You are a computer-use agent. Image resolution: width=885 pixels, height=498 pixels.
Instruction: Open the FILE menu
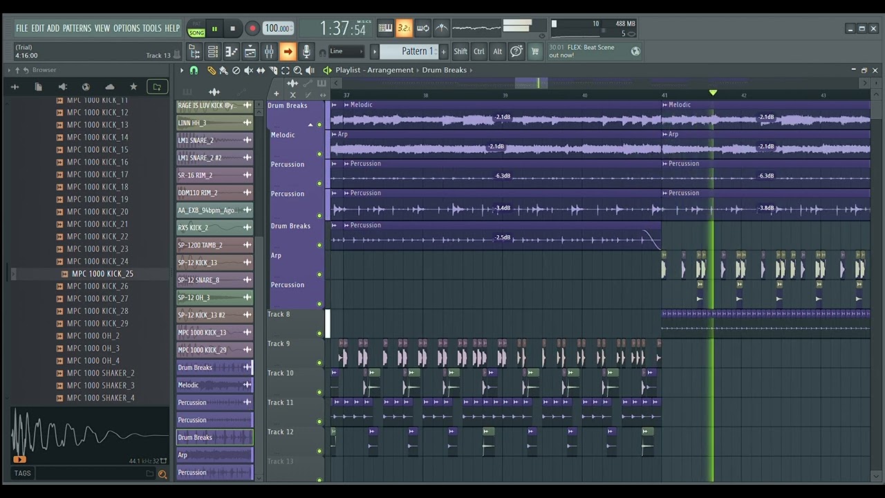21,28
